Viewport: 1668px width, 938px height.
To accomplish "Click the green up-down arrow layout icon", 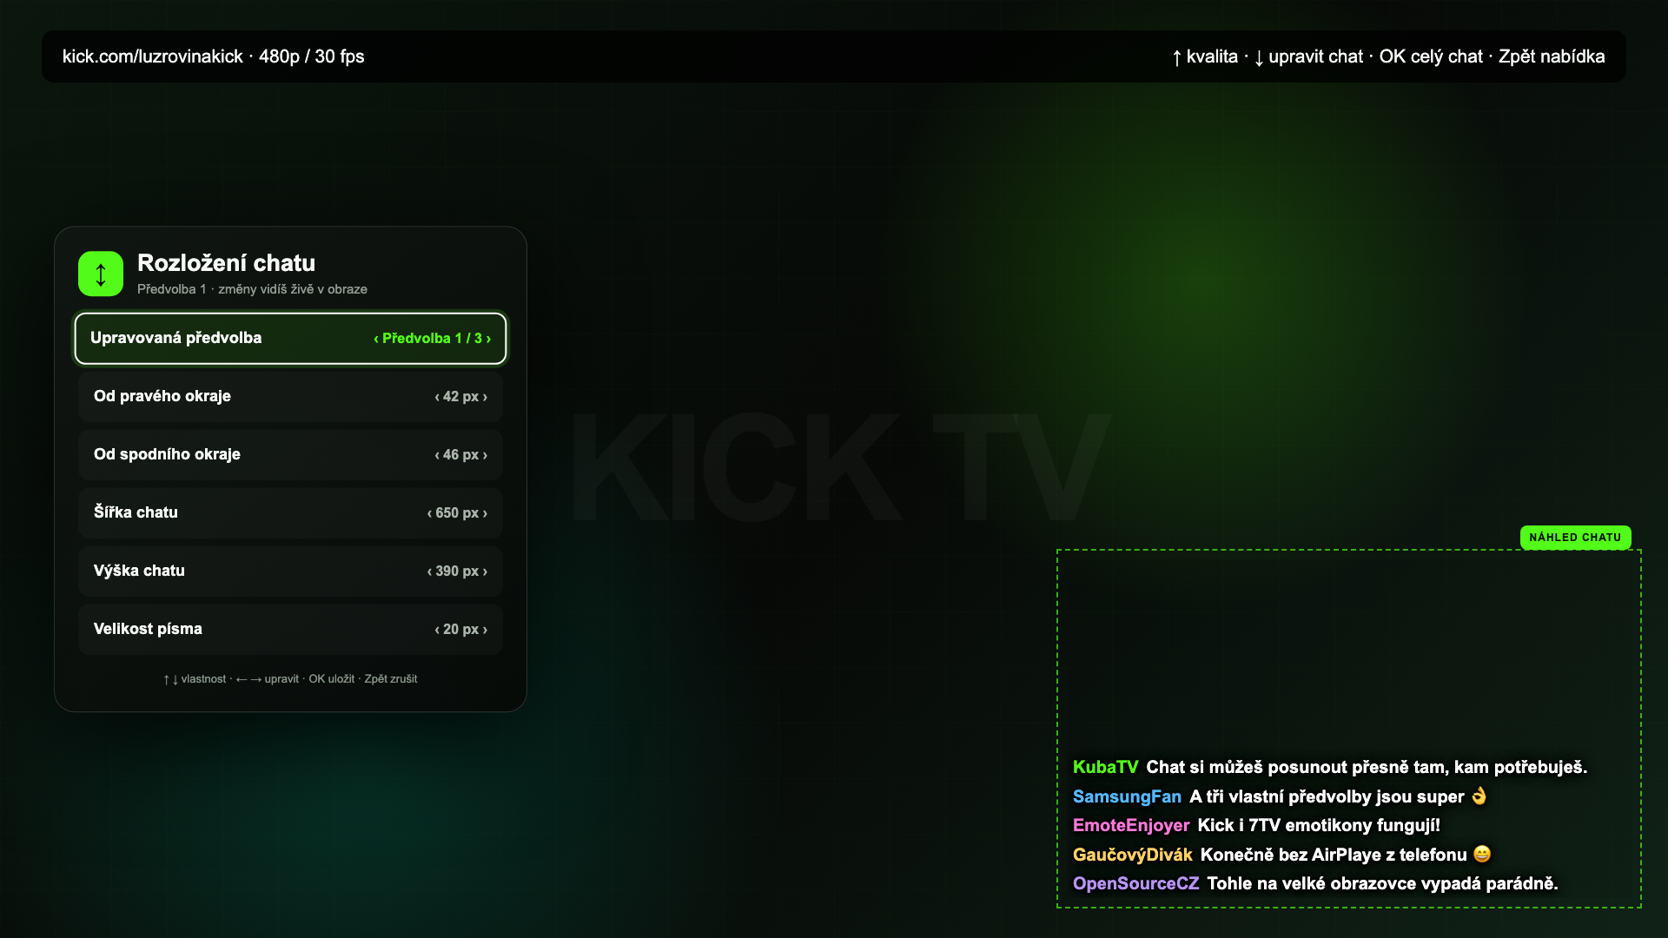I will tap(101, 274).
